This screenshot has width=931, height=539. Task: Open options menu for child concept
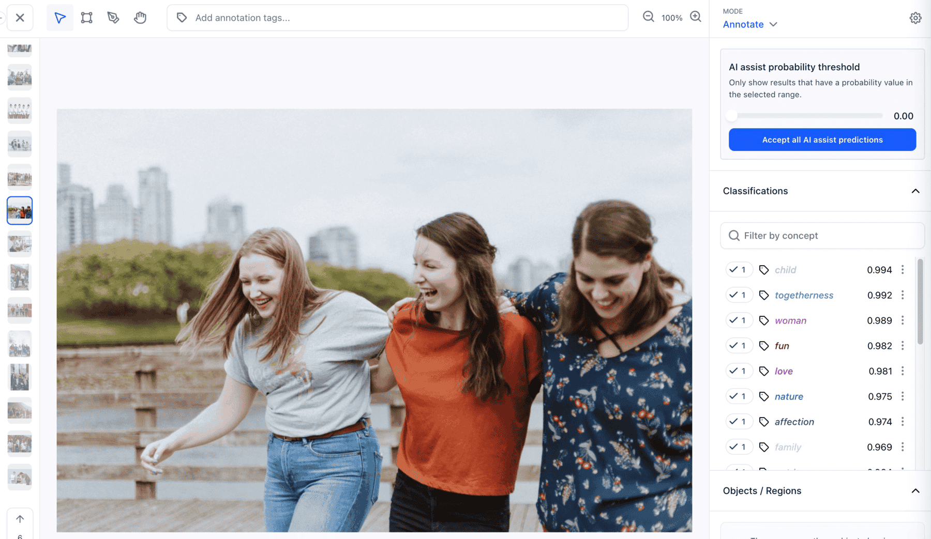(x=903, y=270)
